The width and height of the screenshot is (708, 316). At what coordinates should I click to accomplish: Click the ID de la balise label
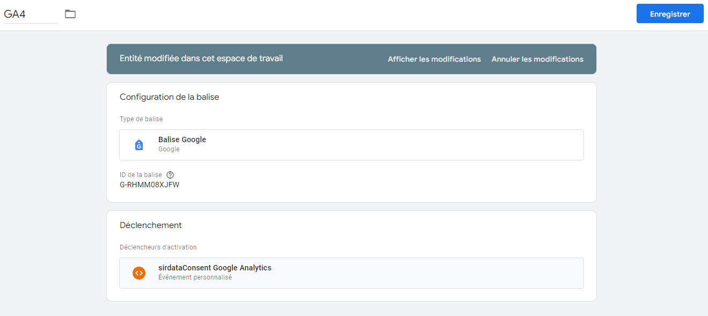tap(141, 175)
